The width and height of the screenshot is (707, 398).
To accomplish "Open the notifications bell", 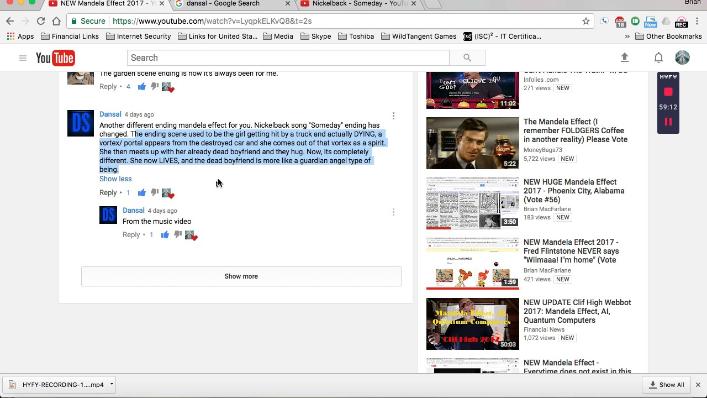I will [658, 57].
